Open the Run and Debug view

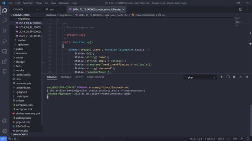5,41
